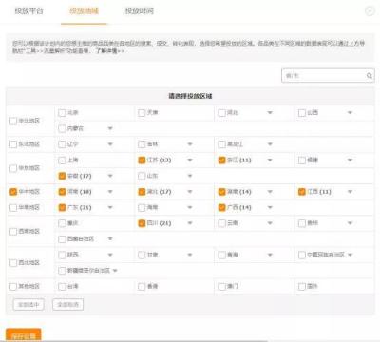Uncheck the 湖南 (14) checkbox
This screenshot has width=380, height=342.
coord(222,192)
